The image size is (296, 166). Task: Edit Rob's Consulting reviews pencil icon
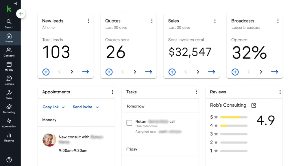click(x=254, y=105)
